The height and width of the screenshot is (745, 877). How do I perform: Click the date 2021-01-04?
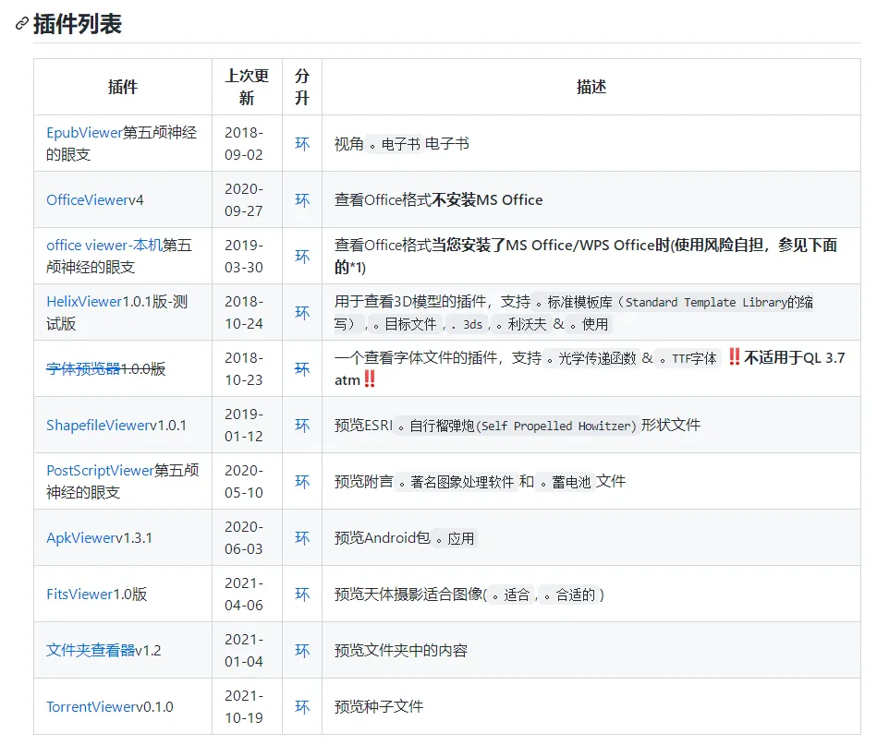point(244,651)
